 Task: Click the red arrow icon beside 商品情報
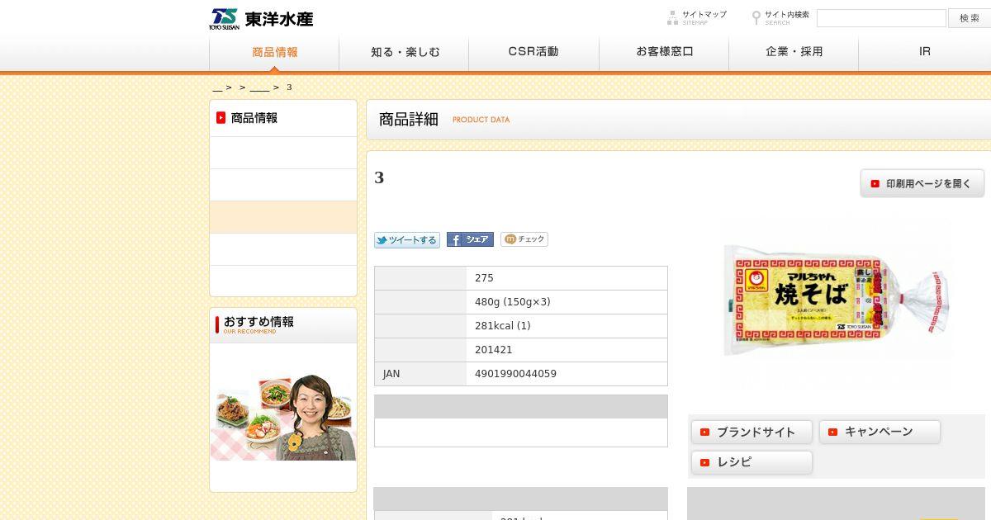tap(221, 118)
